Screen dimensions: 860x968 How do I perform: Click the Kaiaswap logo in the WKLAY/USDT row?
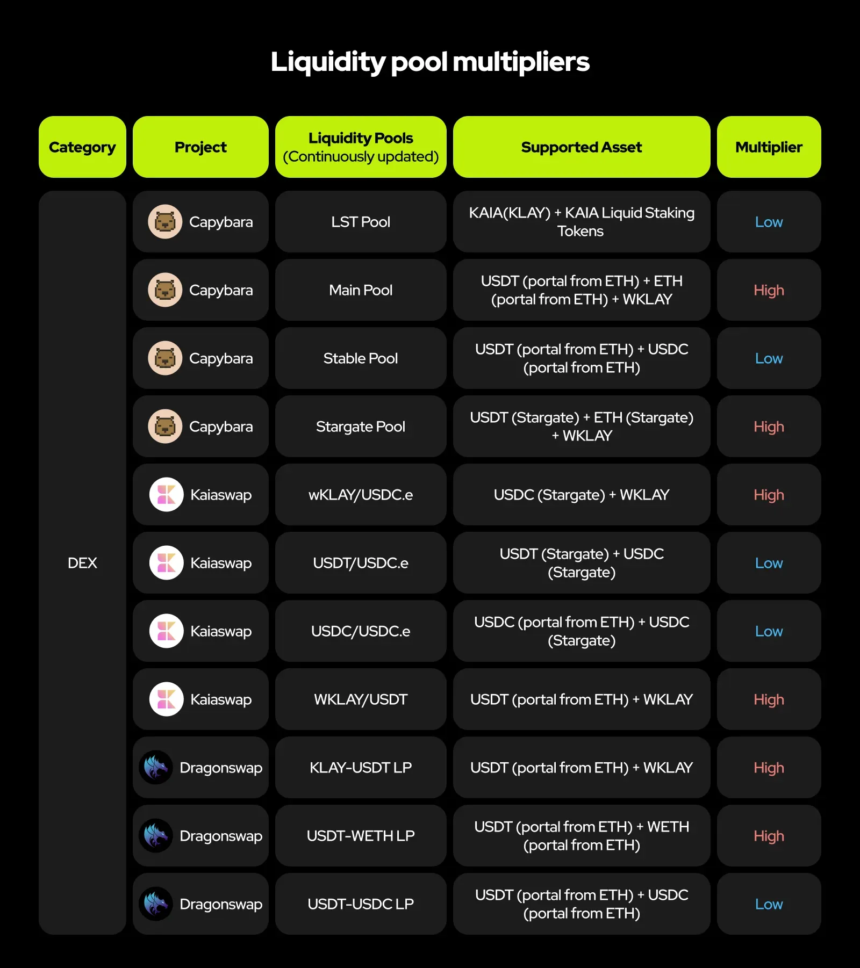166,699
